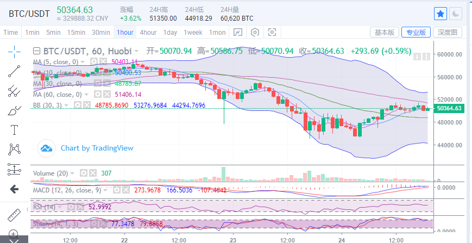Viewport: 472px width, 243px height.
Task: Open Volume (20) dropdown arrow
Action: (x=72, y=173)
